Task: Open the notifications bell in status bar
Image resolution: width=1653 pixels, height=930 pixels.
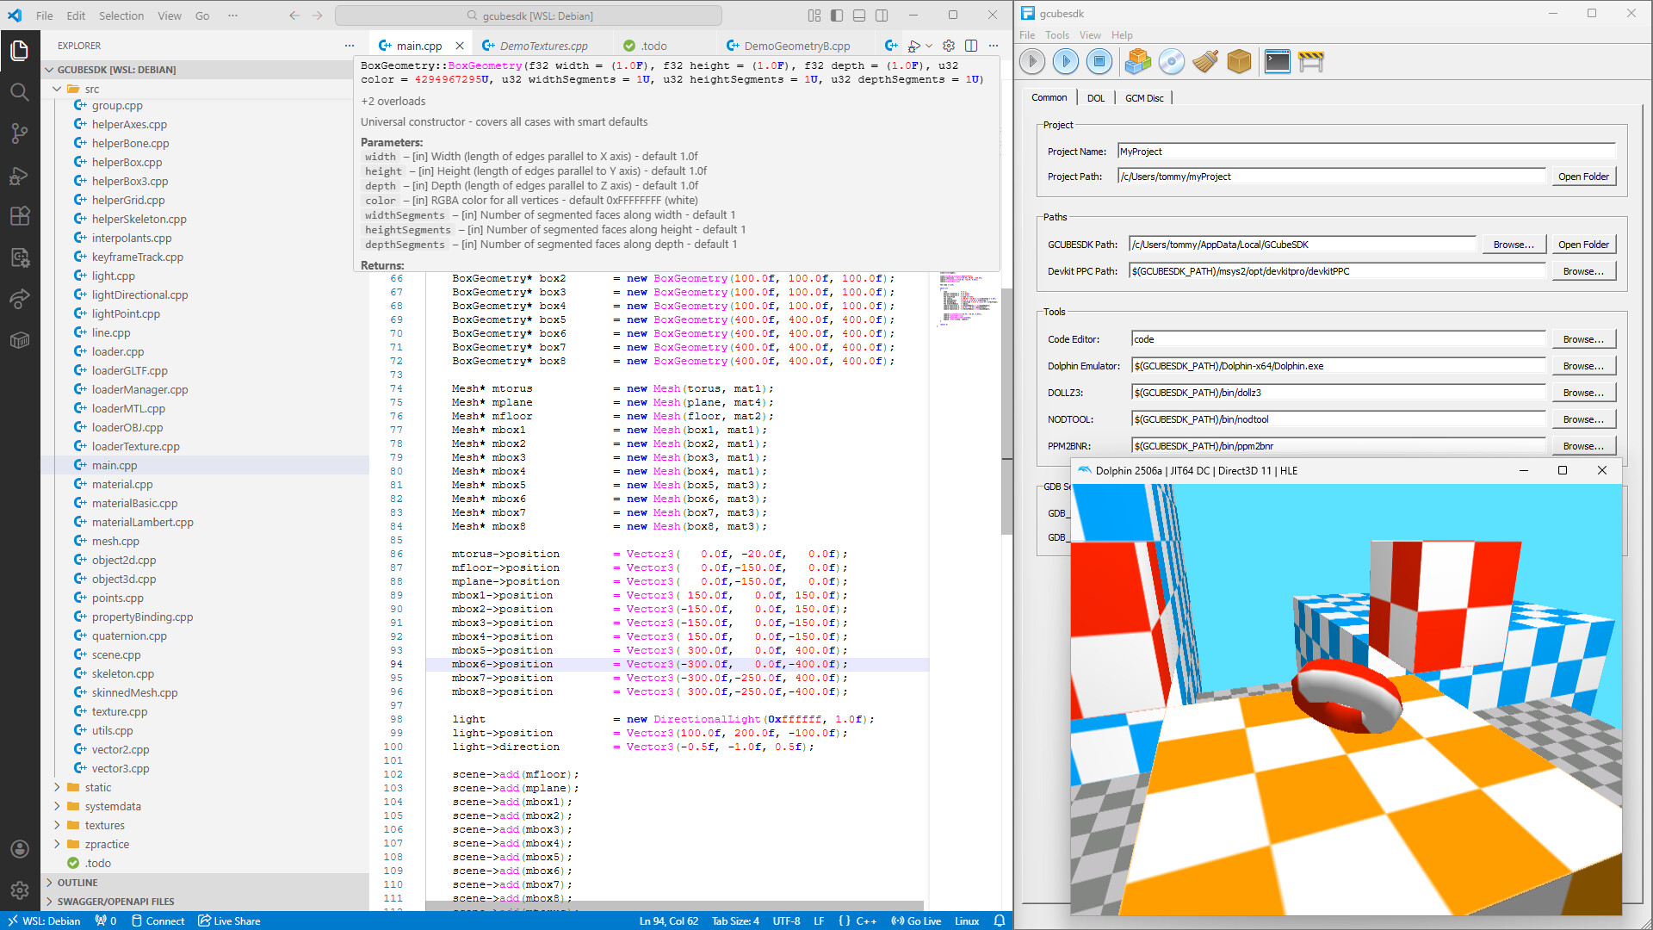Action: tap(1000, 921)
